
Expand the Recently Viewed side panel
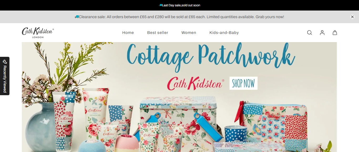[x=5, y=76]
